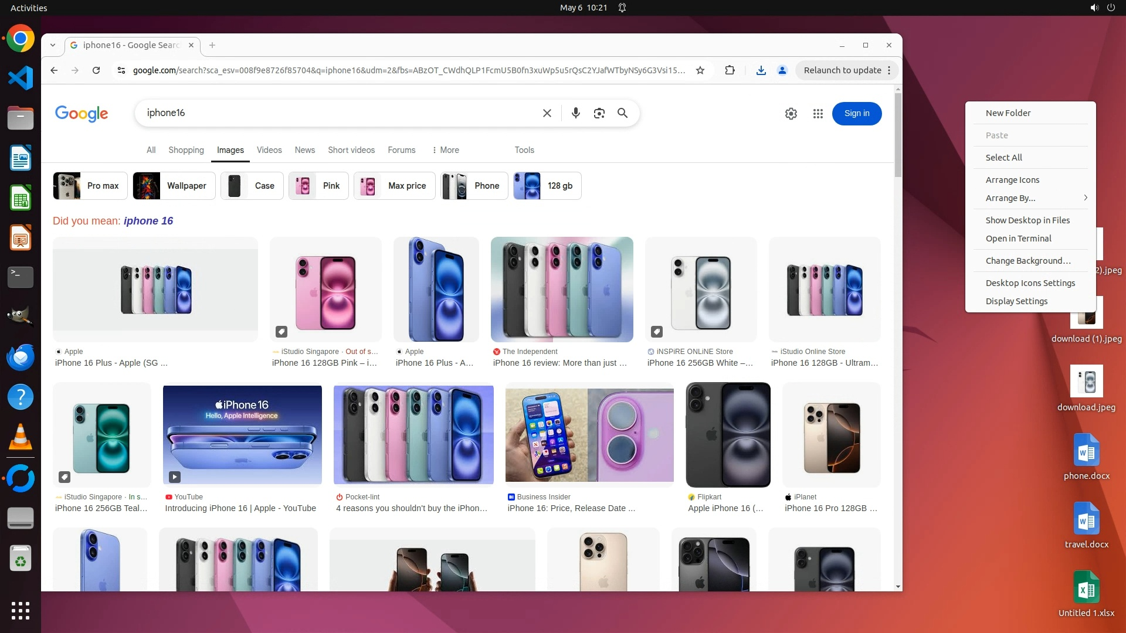Open Google Lens image search icon
The width and height of the screenshot is (1126, 633).
pos(599,113)
